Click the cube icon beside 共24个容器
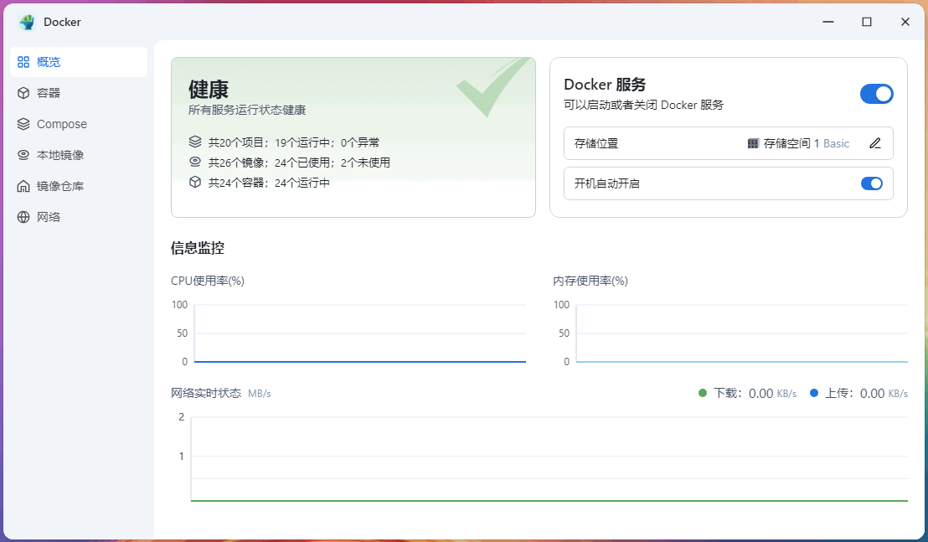The width and height of the screenshot is (928, 542). [x=195, y=183]
